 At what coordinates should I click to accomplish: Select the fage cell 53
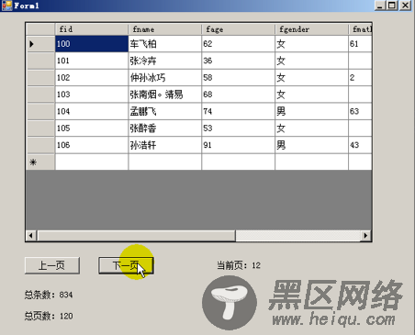[x=238, y=128]
